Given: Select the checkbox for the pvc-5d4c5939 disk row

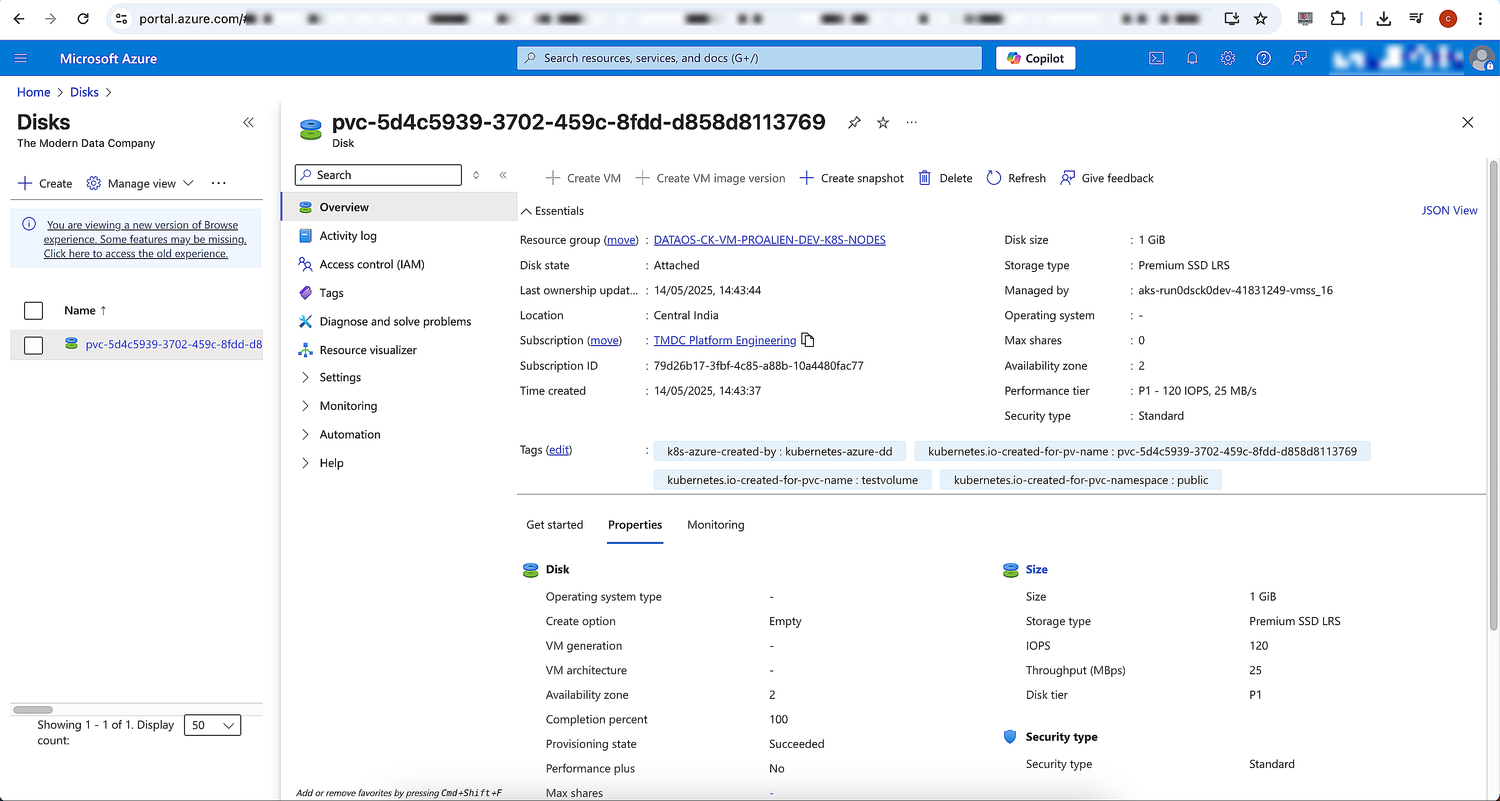Looking at the screenshot, I should coord(34,345).
